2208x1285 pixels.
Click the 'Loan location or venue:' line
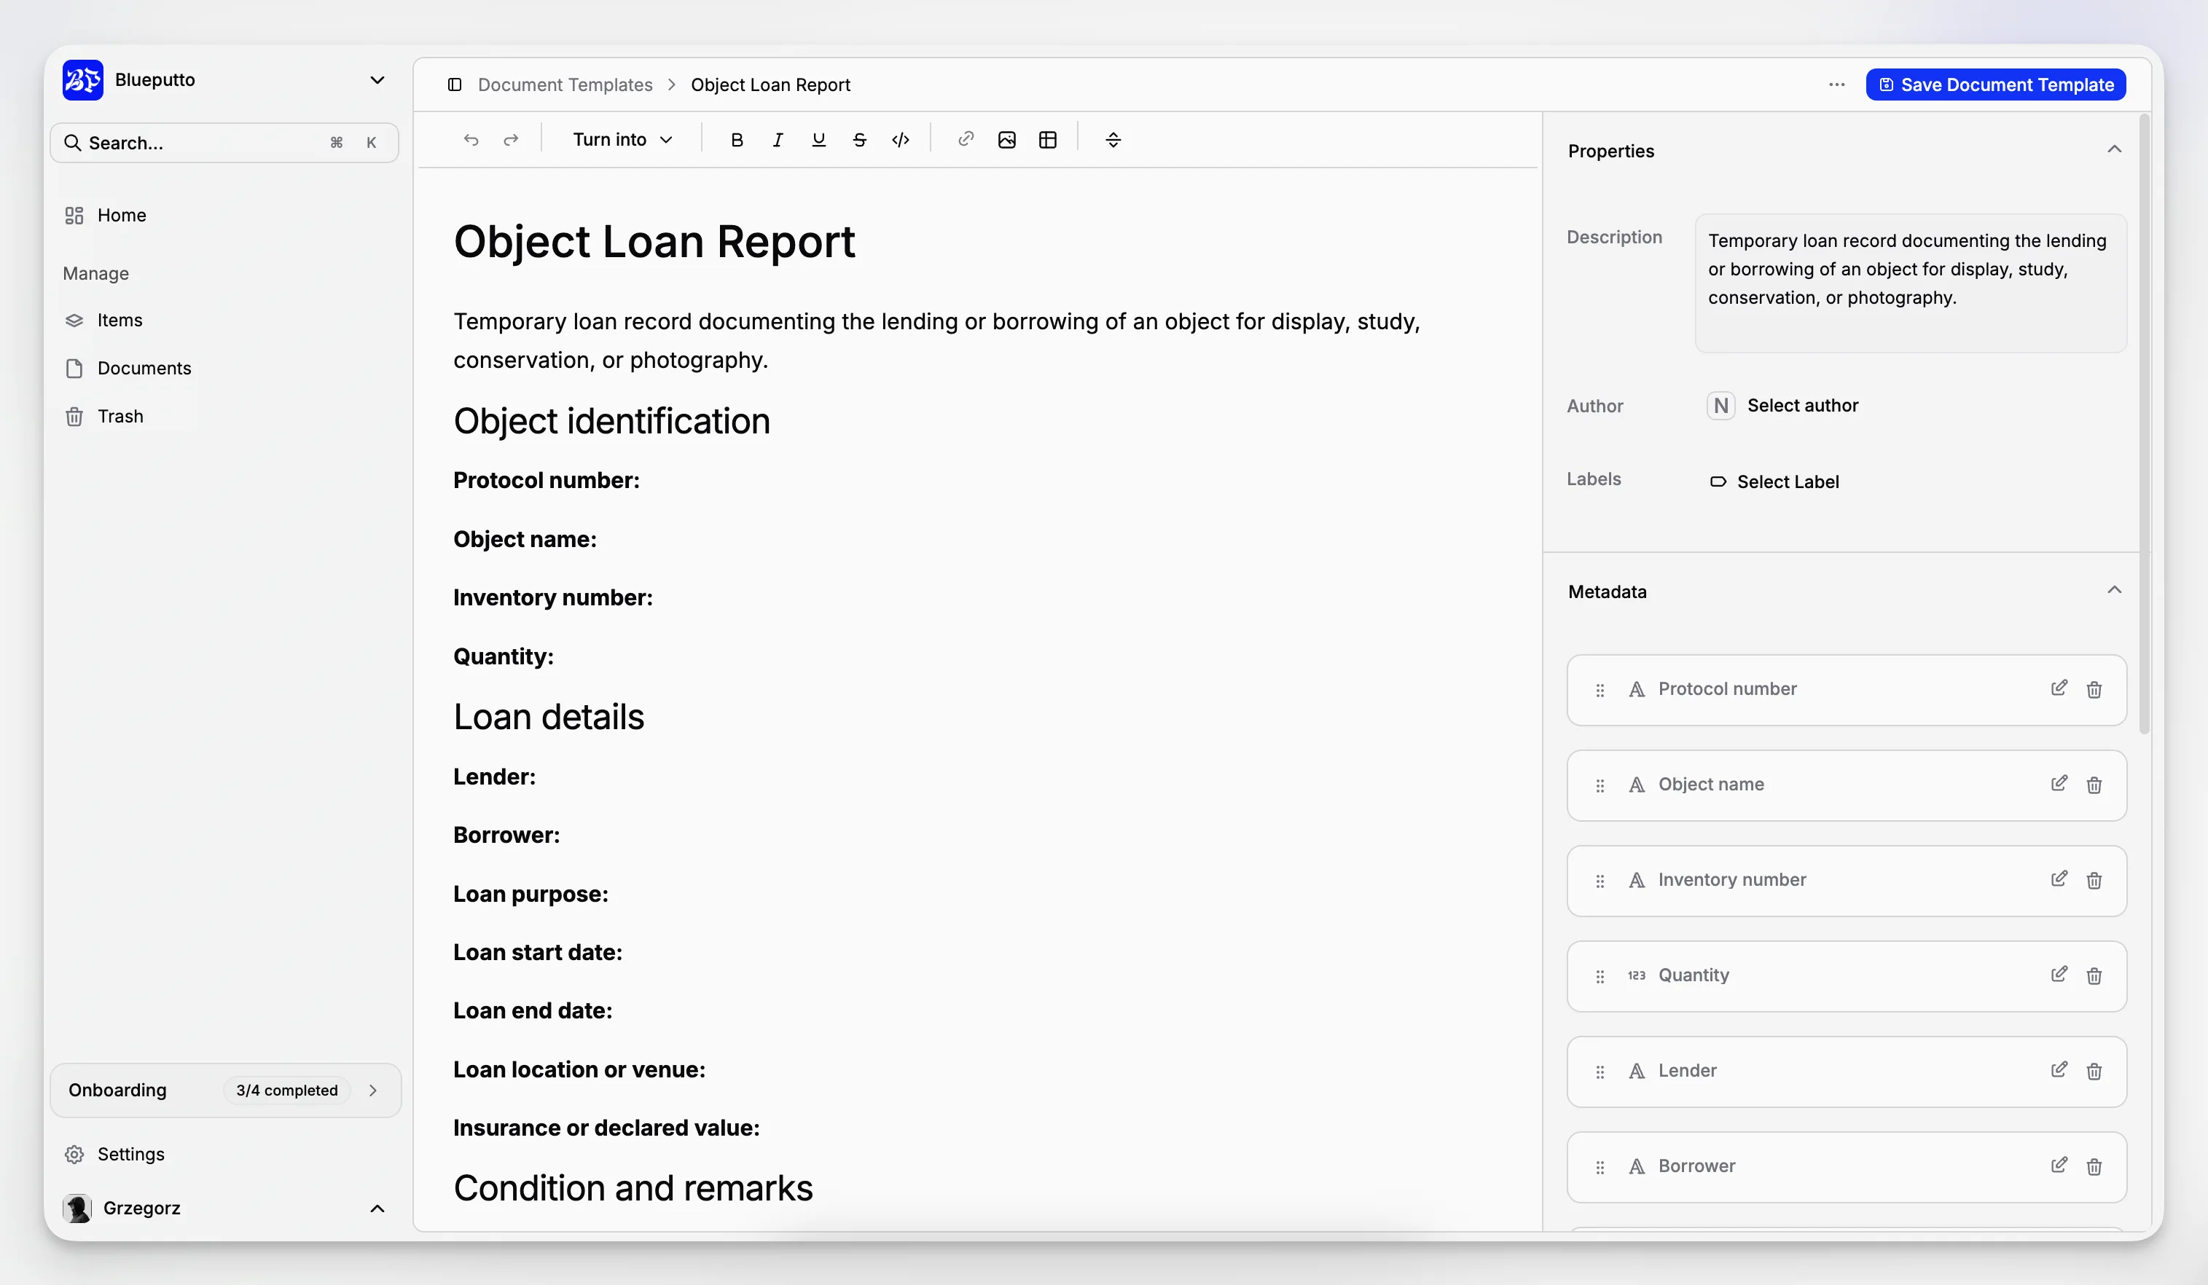(x=579, y=1070)
